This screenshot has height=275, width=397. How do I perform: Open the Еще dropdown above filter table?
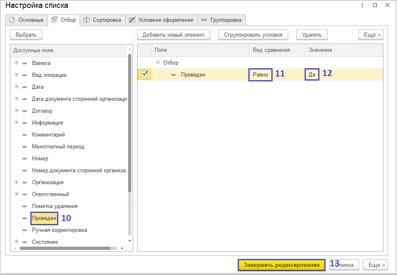click(371, 35)
